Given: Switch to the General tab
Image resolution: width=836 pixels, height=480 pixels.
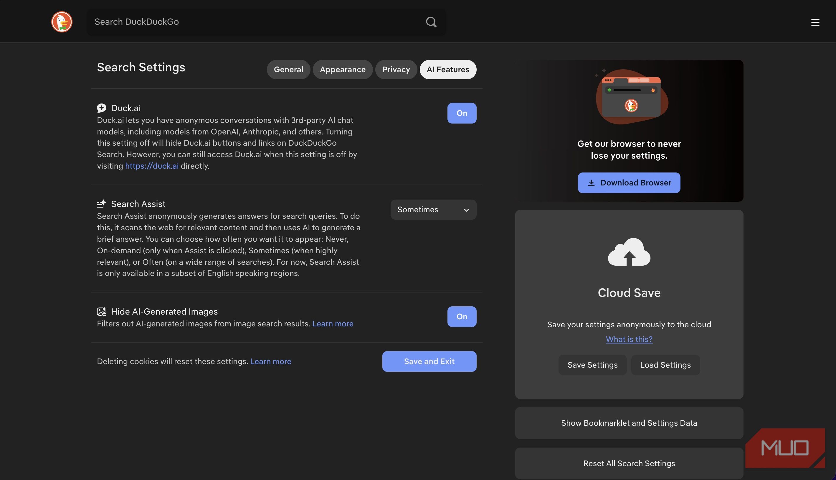Looking at the screenshot, I should point(288,70).
